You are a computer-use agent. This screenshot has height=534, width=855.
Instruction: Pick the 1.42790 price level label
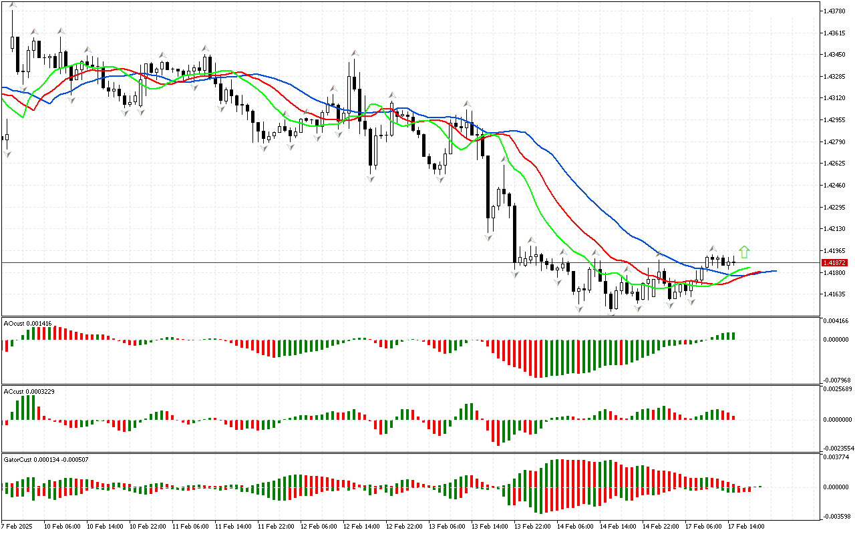[x=836, y=142]
